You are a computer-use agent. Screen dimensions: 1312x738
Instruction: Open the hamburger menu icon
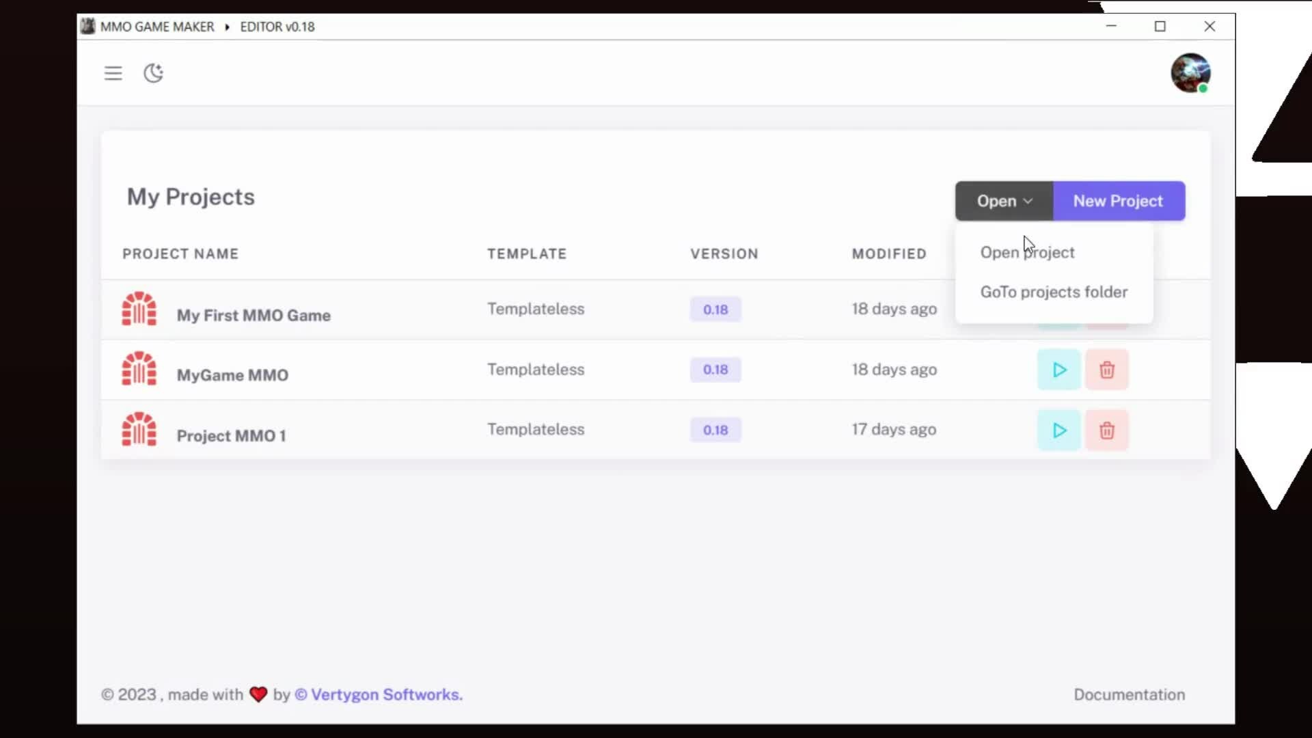[113, 73]
